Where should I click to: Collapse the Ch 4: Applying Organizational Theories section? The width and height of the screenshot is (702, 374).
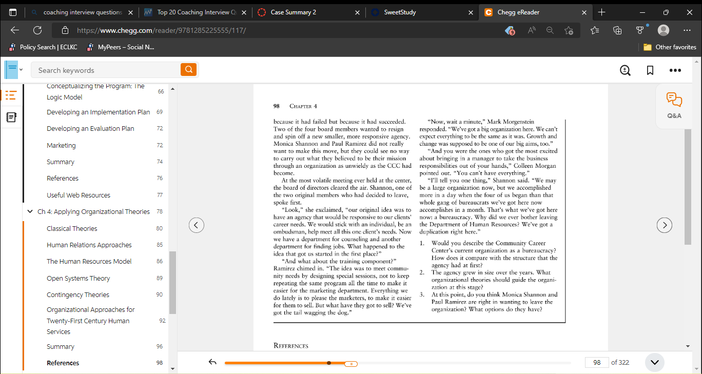coord(30,211)
